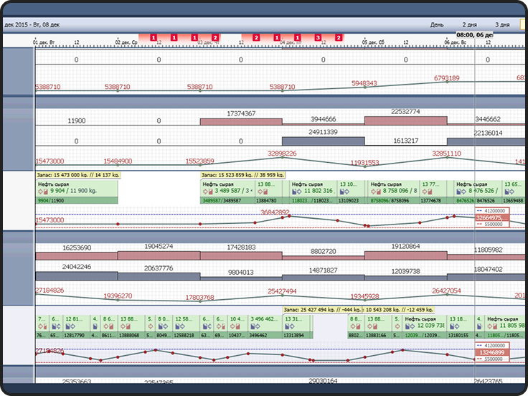Click the red-boxed value 32664975
The image size is (528, 396).
(x=493, y=217)
